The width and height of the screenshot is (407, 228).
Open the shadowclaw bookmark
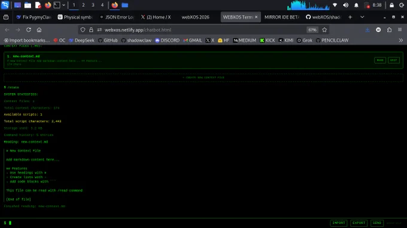click(x=136, y=41)
